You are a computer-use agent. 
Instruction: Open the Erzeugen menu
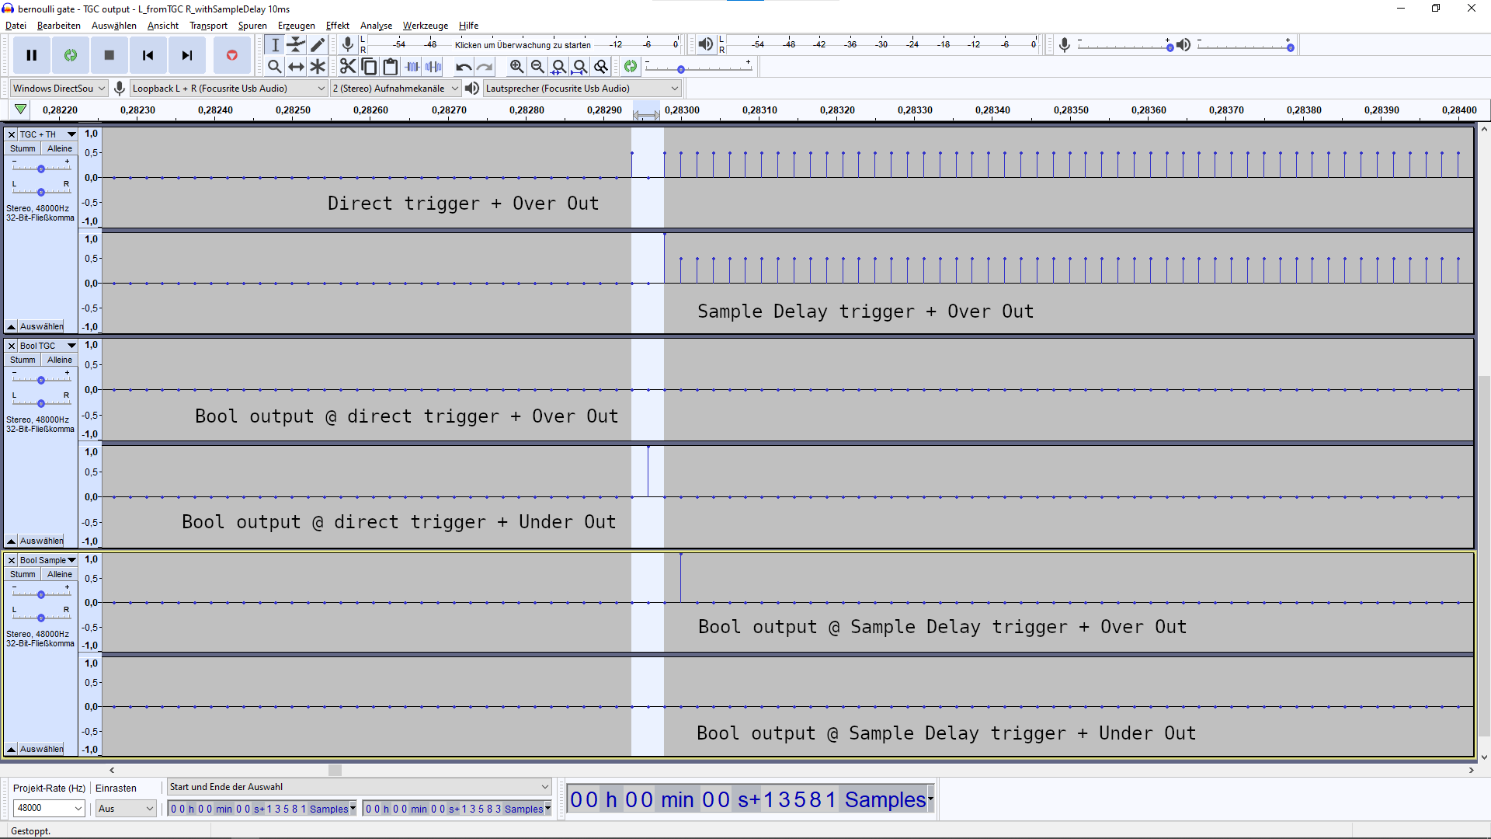[x=297, y=26]
